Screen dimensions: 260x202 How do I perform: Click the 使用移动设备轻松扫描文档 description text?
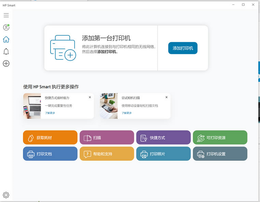pos(140,106)
